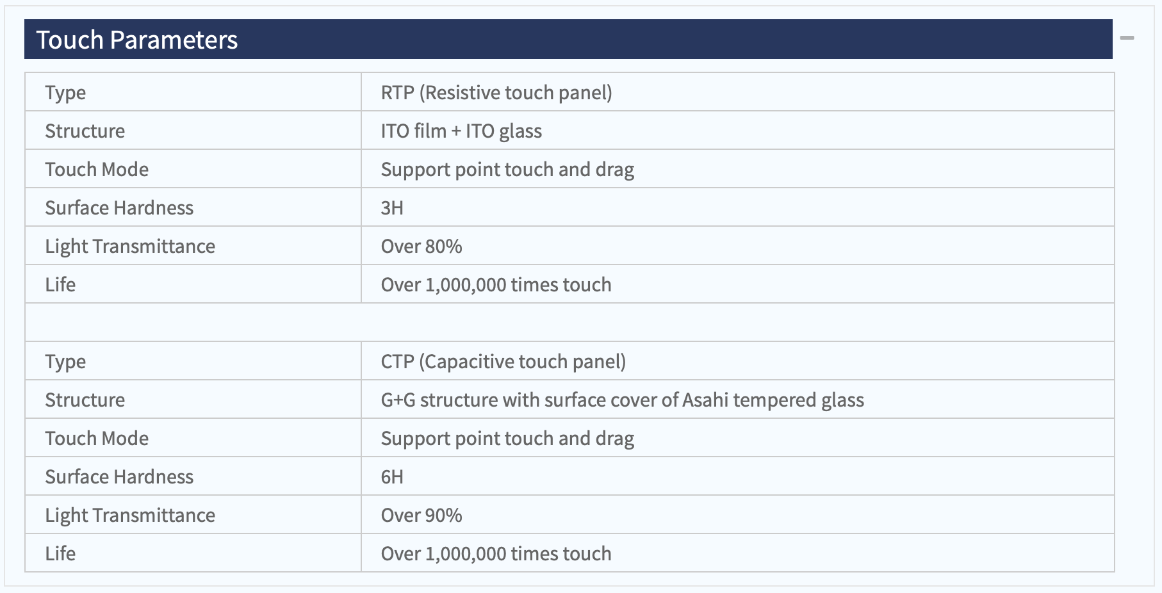Select the CTP (Capacitive touch panel) cell

pos(738,361)
